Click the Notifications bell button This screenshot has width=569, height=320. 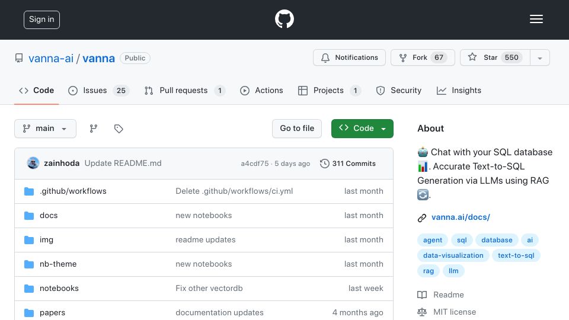[349, 57]
